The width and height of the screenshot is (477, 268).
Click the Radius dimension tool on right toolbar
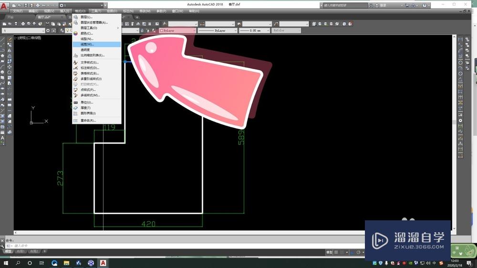coord(460,62)
